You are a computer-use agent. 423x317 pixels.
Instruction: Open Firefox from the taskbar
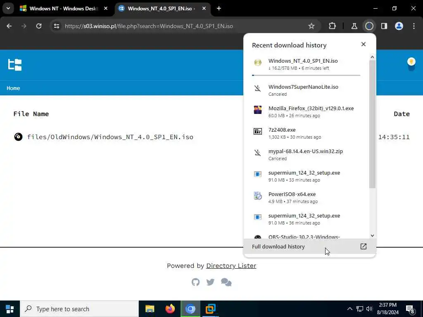point(170,309)
